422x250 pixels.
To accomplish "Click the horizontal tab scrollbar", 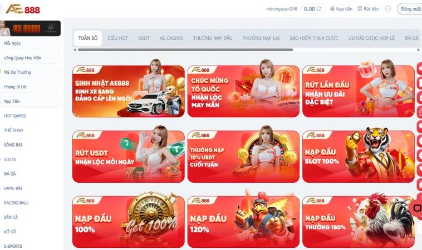I will (x=185, y=50).
